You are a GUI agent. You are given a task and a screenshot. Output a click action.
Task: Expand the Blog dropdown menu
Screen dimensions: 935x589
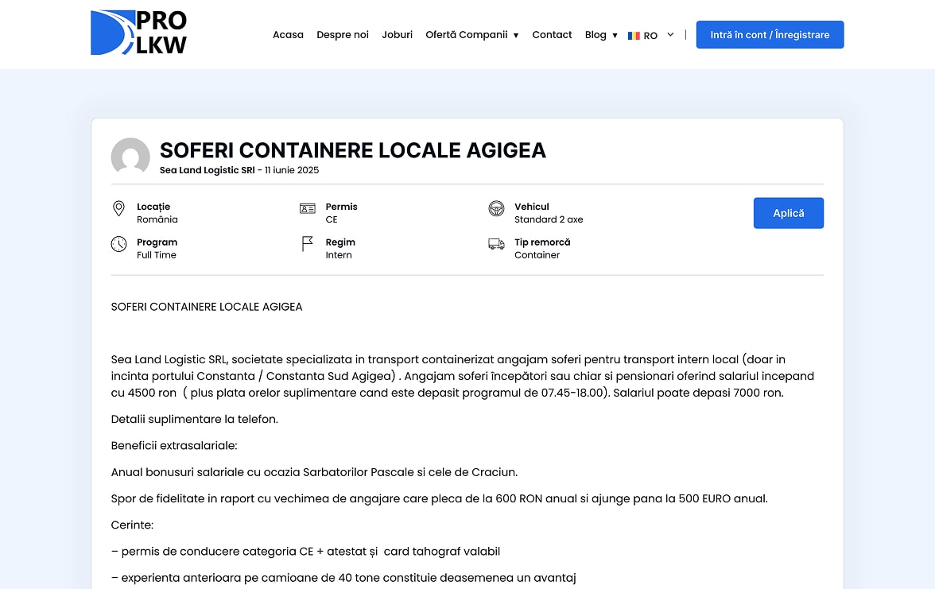[x=601, y=35]
